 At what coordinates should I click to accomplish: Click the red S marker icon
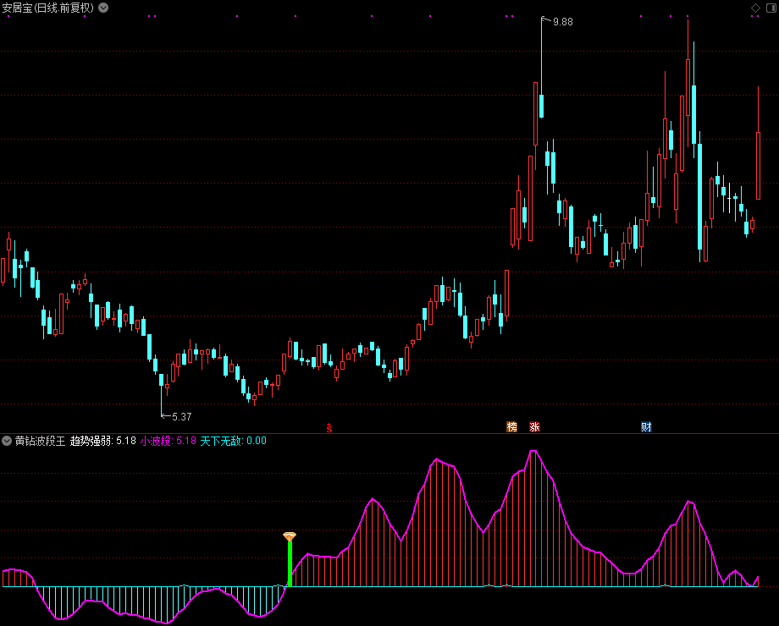pos(329,428)
